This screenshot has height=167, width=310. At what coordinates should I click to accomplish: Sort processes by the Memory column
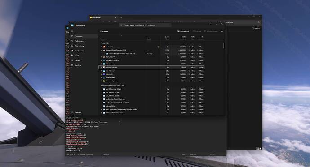[x=178, y=38]
